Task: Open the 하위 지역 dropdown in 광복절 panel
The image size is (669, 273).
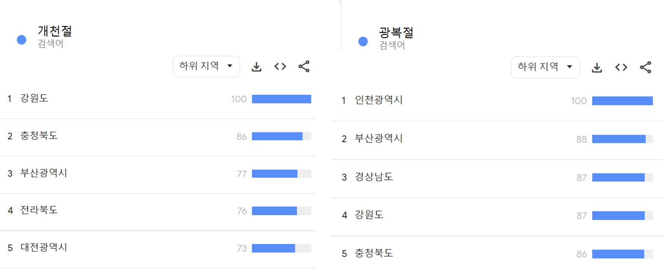Action: pyautogui.click(x=545, y=67)
